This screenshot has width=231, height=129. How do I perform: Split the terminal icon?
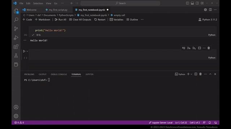click(x=196, y=74)
